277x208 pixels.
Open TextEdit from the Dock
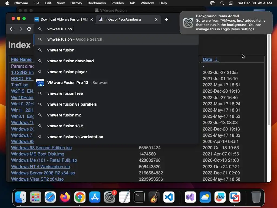pyautogui.click(x=124, y=197)
